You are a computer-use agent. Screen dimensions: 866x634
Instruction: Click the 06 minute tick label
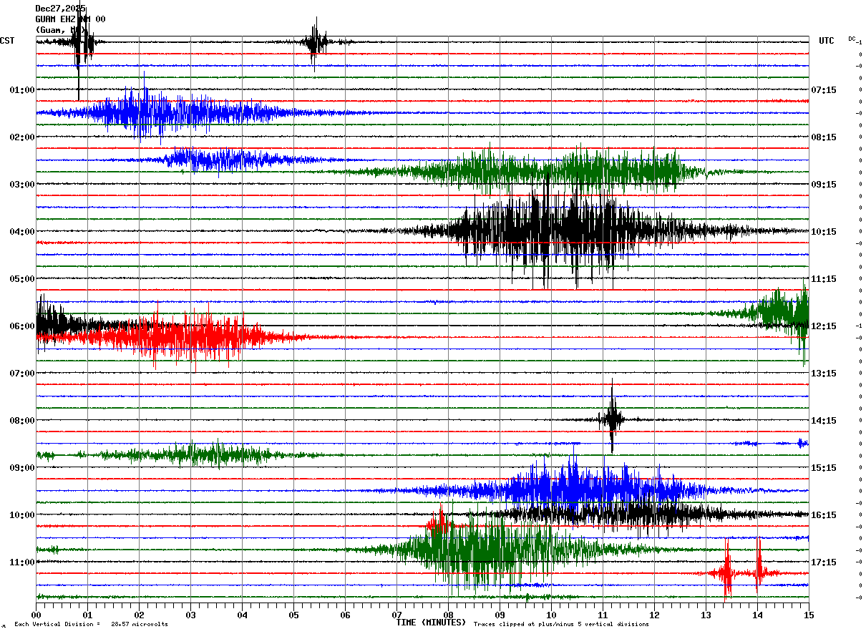click(345, 615)
